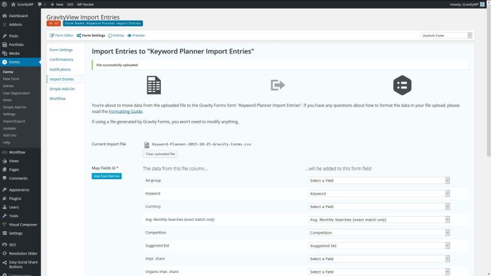Open the Addons sidebar icon
This screenshot has width=491, height=276.
(4, 25)
